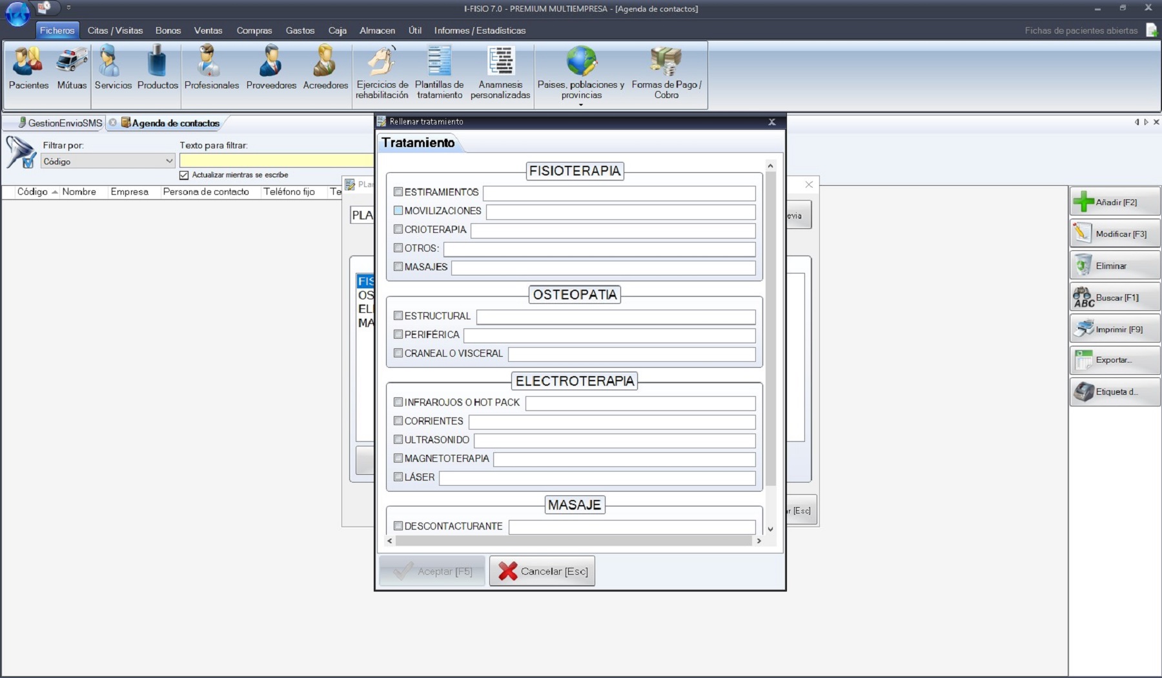
Task: Check the ULTRASONIDO checkbox
Action: 398,439
